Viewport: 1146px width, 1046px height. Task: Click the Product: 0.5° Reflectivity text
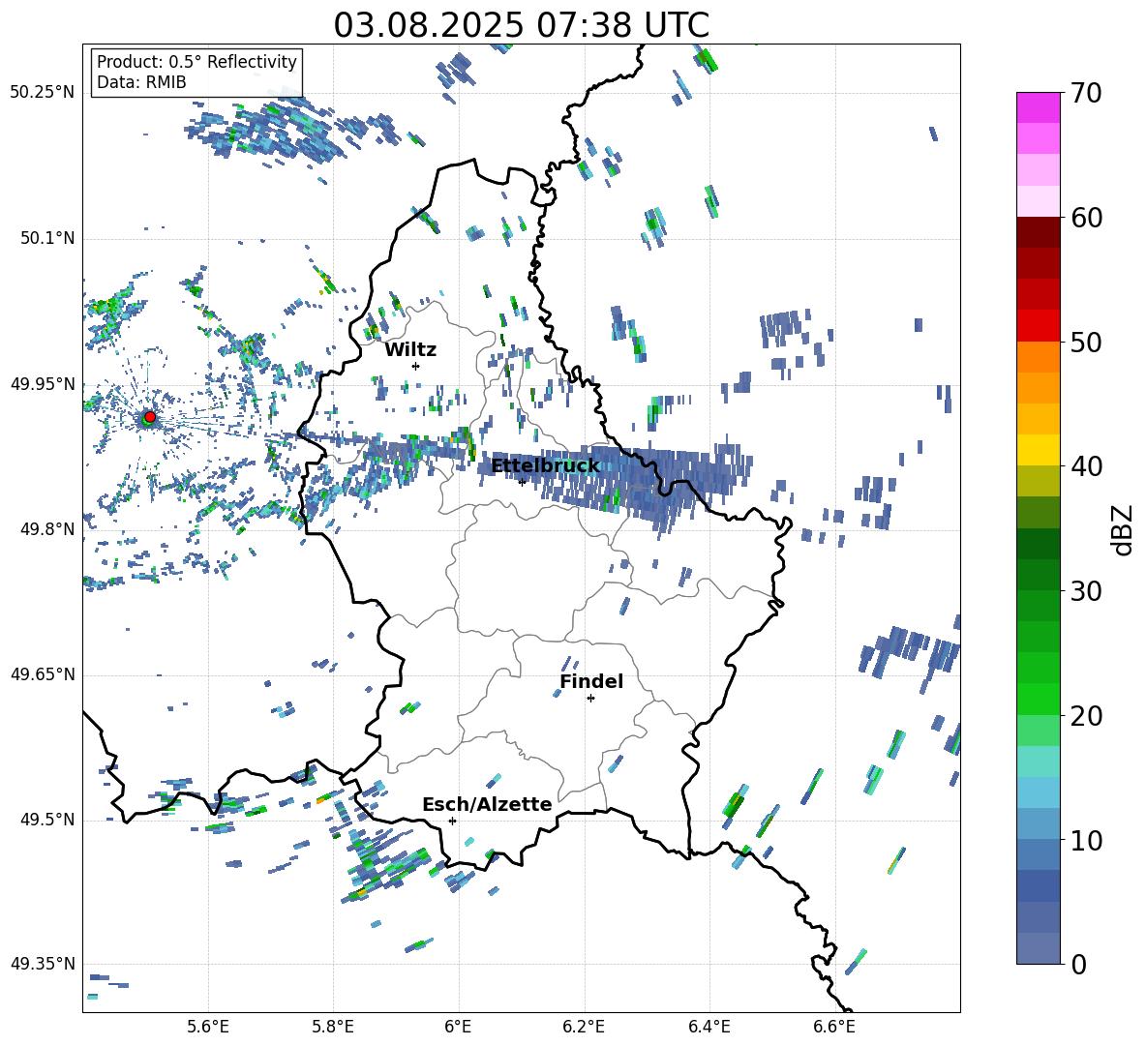tap(196, 62)
